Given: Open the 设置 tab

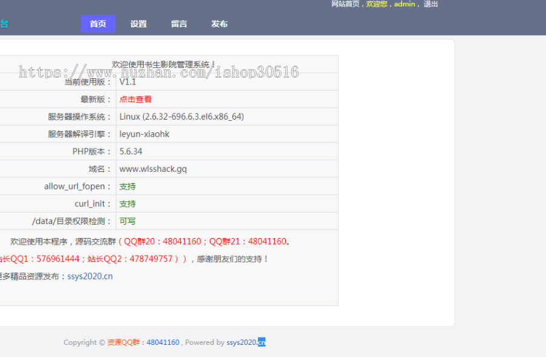Looking at the screenshot, I should pos(138,24).
